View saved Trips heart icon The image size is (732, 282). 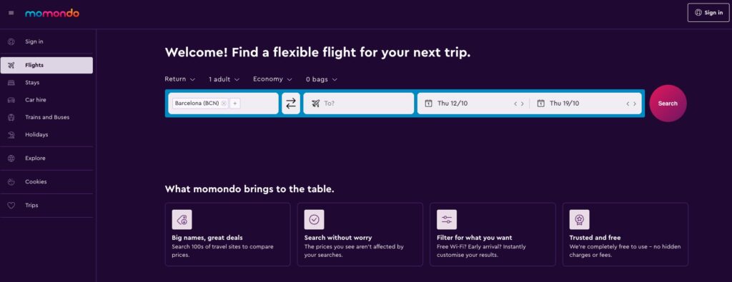(x=11, y=206)
